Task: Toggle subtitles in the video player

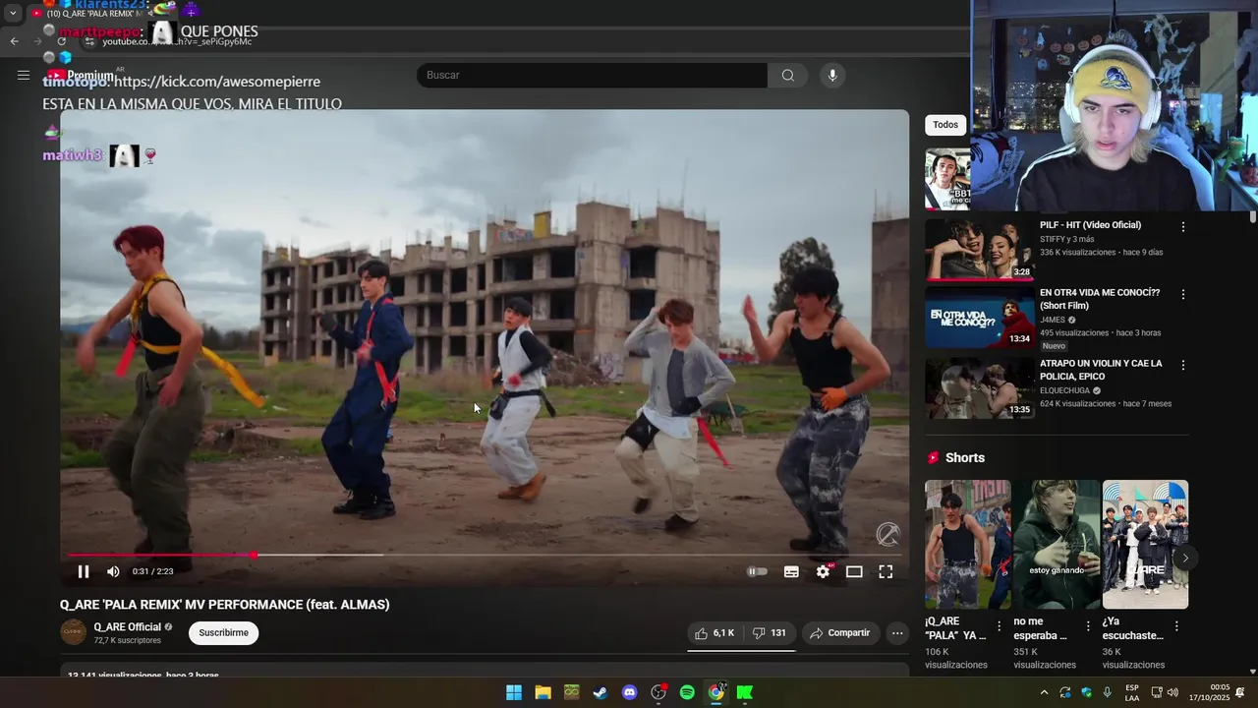Action: 791,571
